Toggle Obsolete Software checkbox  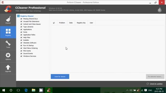21,43
